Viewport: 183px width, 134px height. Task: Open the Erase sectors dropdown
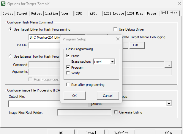click(x=112, y=62)
